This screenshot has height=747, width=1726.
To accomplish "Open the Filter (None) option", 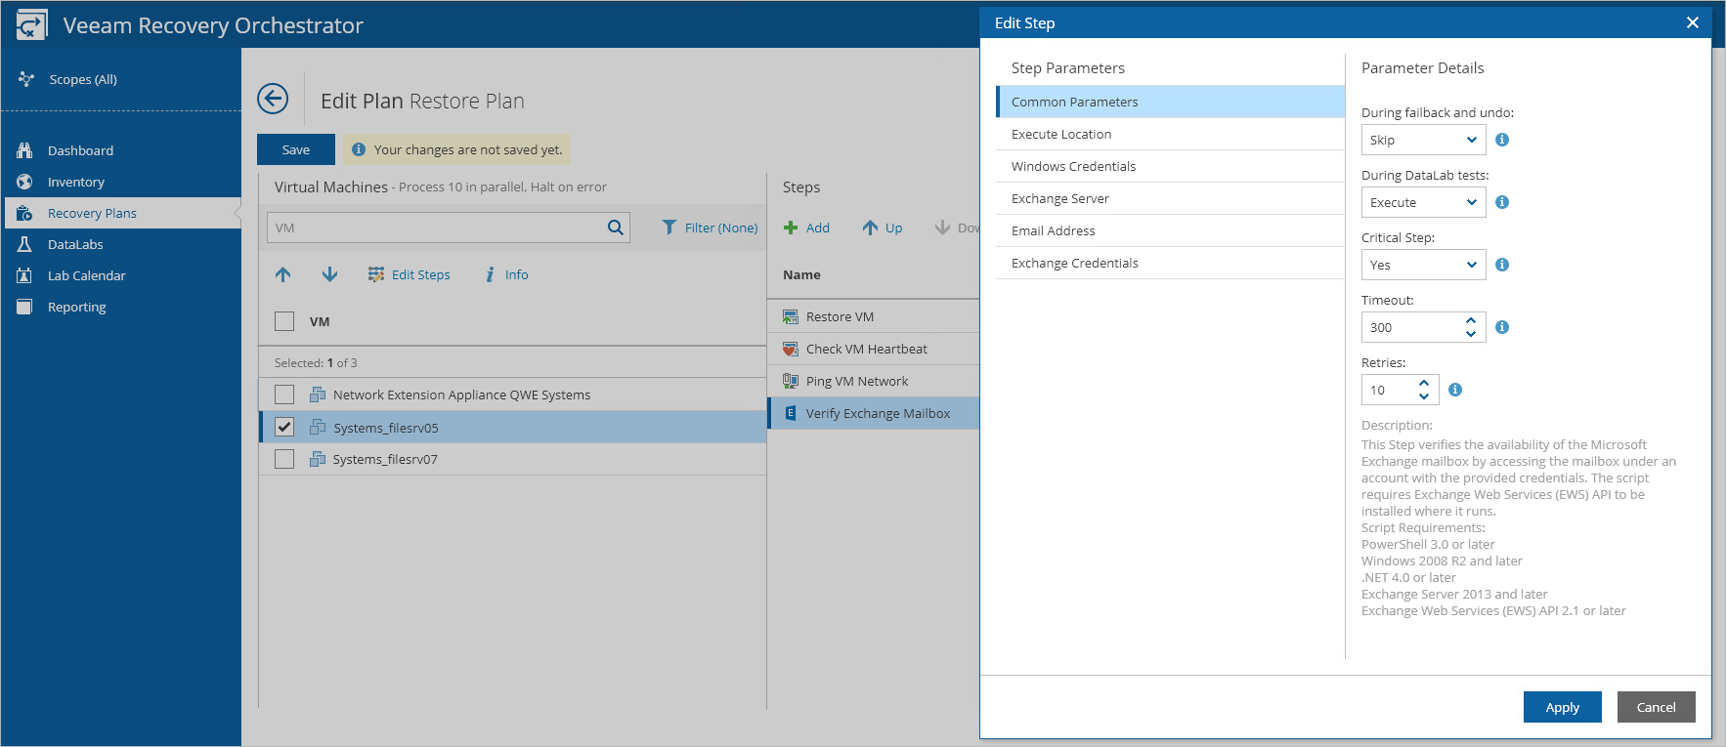I will click(710, 228).
